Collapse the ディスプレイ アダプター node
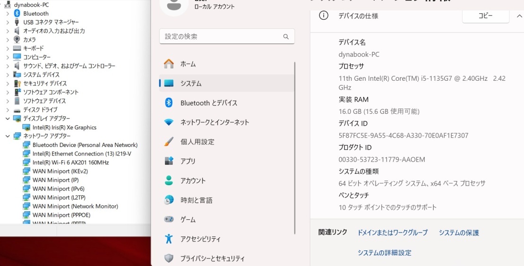 (x=8, y=118)
